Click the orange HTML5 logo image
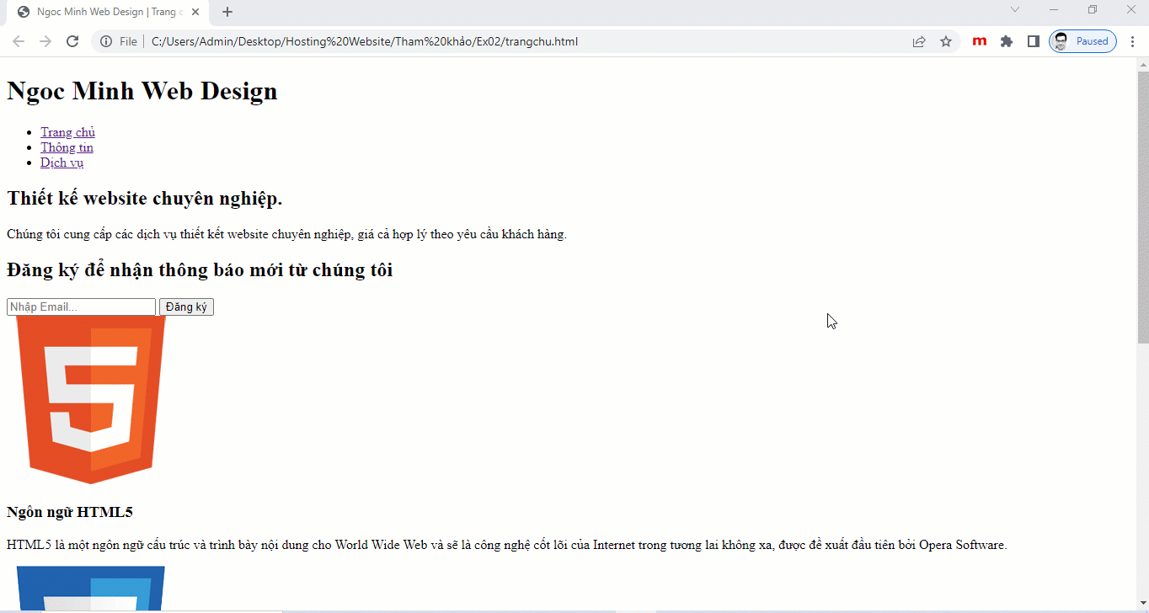Viewport: 1149px width, 613px height. (x=91, y=400)
